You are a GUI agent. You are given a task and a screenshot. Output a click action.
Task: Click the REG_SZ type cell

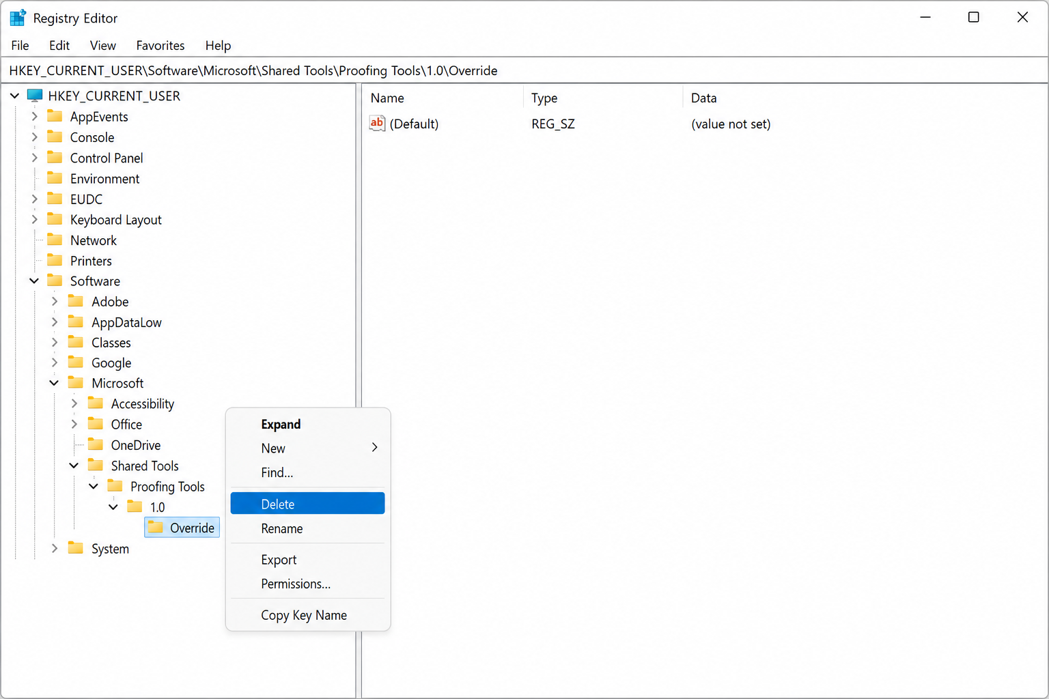553,124
